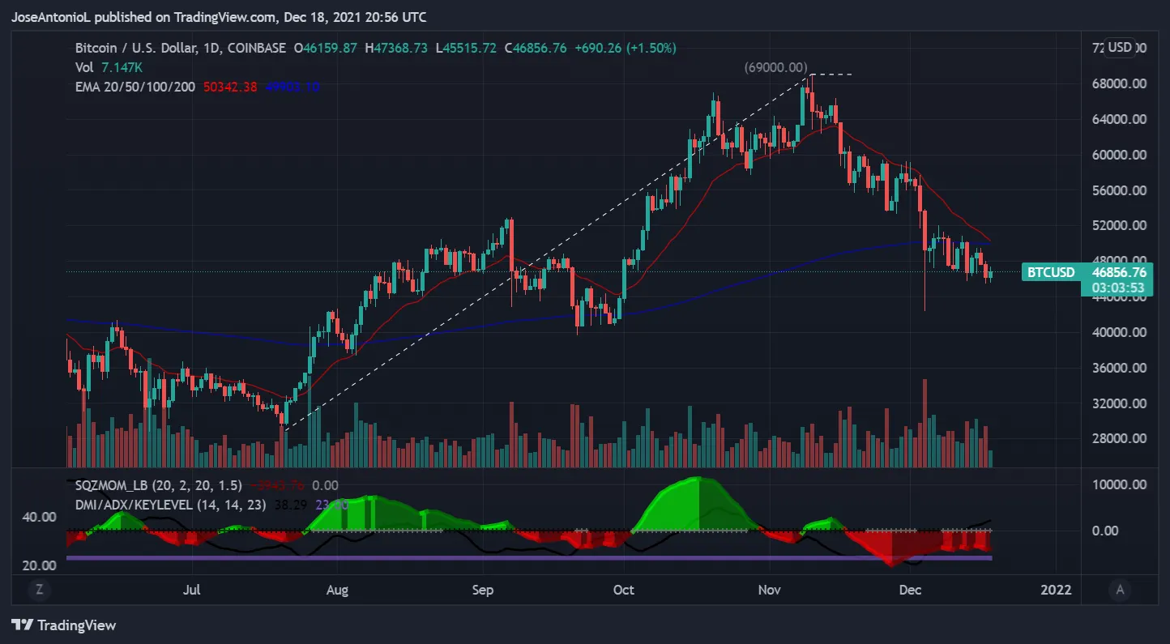Click the 60000.00 price axis label
The height and width of the screenshot is (644, 1170).
[1118, 155]
